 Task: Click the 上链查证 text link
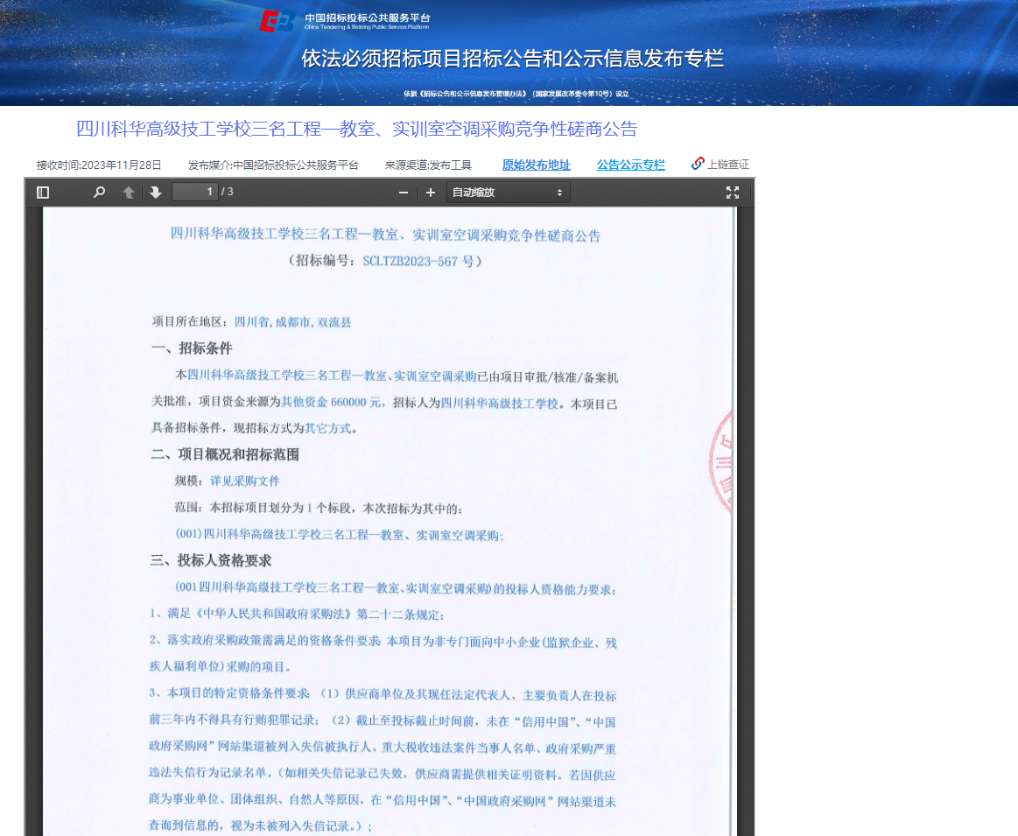click(727, 165)
